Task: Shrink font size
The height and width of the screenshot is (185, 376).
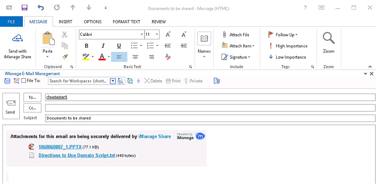Action: (x=184, y=35)
